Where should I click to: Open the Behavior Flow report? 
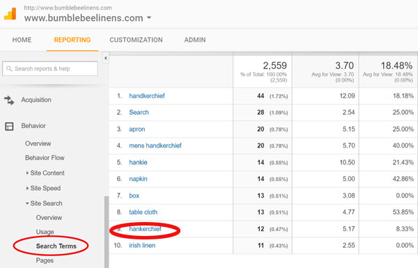point(45,158)
